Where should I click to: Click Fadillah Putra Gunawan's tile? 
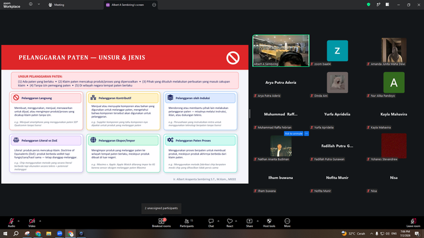point(337,145)
